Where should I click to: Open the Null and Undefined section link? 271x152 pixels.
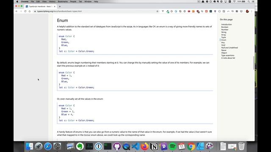pyautogui.click(x=230, y=48)
